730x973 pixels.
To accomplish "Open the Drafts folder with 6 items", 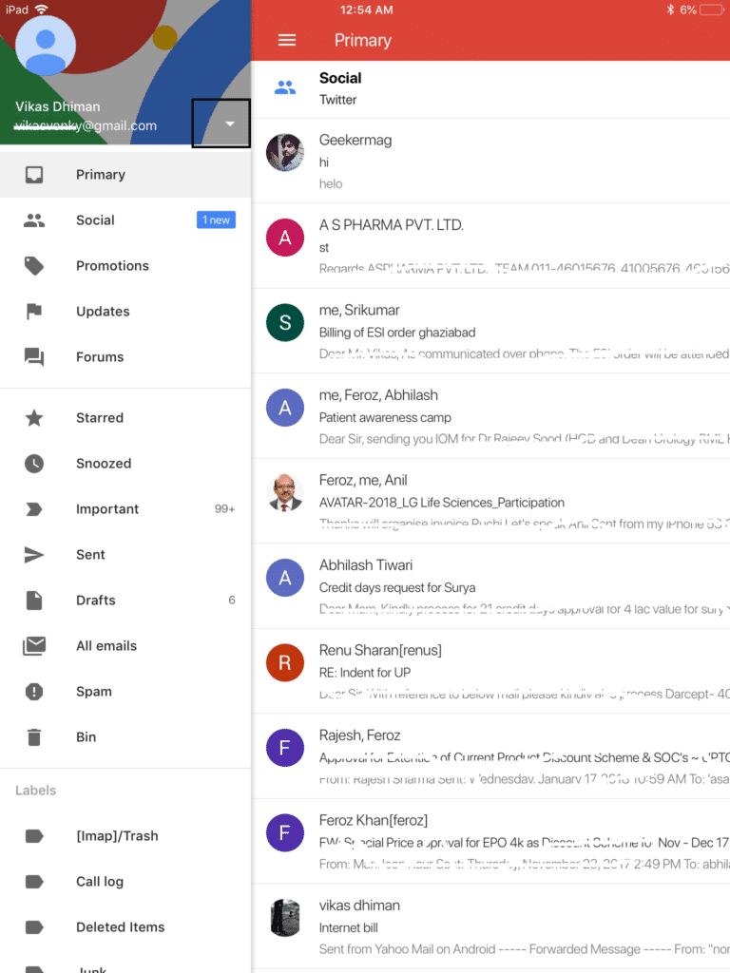I will [125, 601].
